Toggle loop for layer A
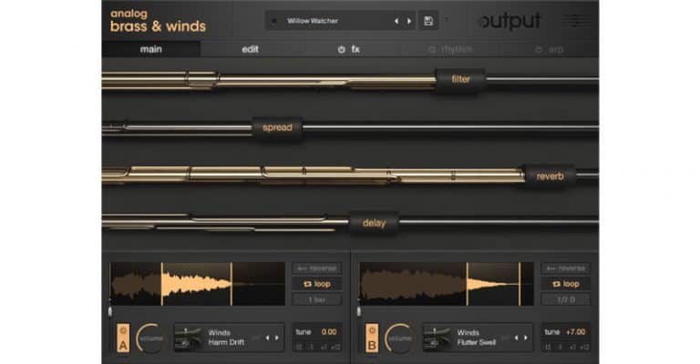Image resolution: width=700 pixels, height=364 pixels. click(317, 284)
